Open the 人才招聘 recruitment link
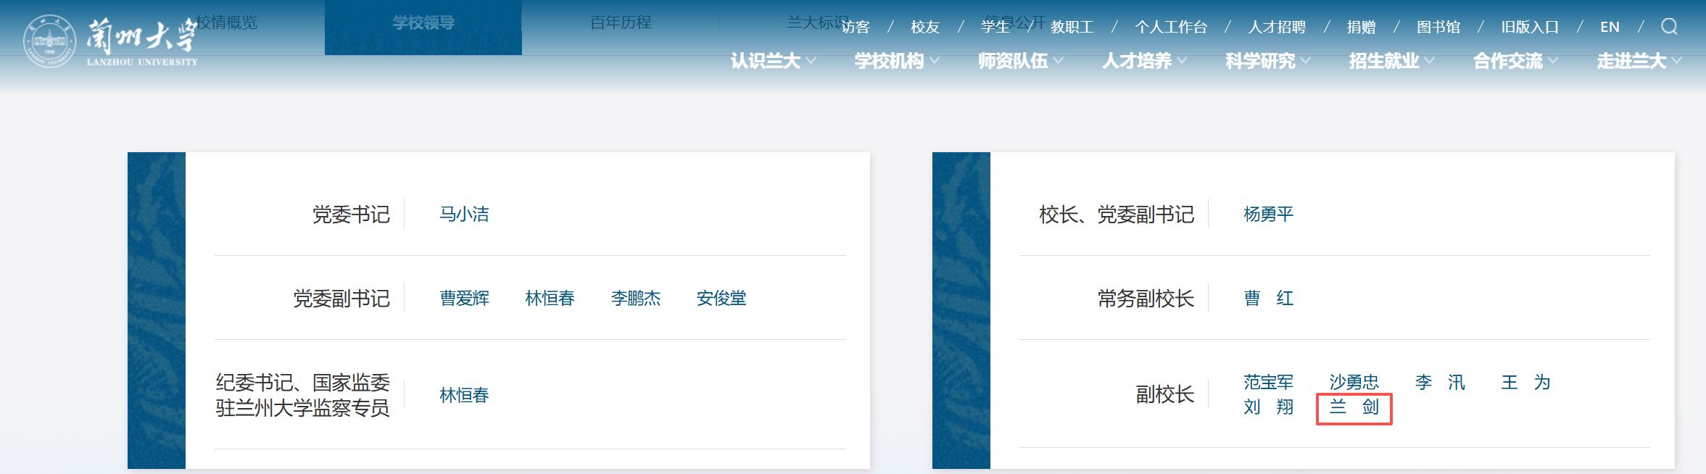Viewport: 1706px width, 474px height. coord(1277,27)
